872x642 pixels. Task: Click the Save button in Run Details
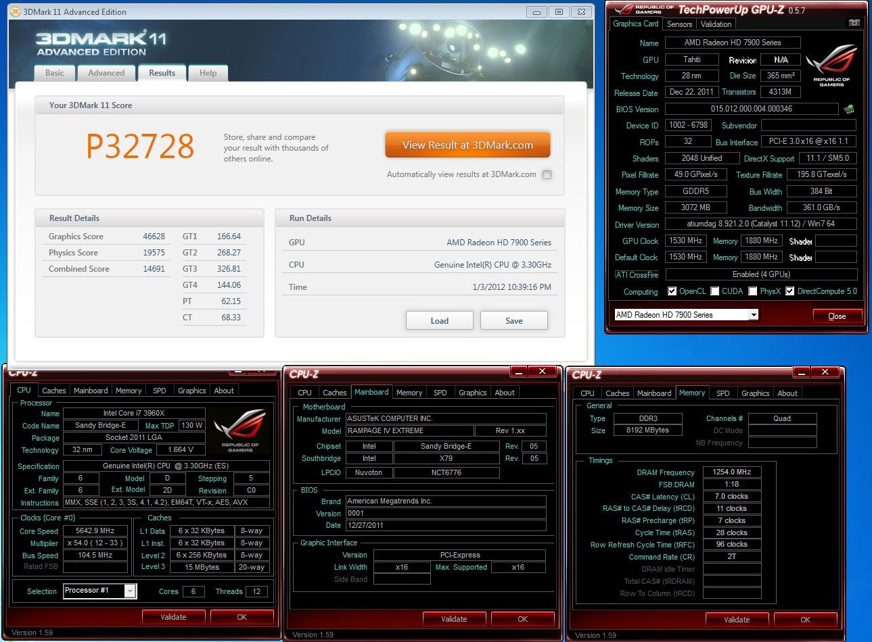click(x=514, y=321)
